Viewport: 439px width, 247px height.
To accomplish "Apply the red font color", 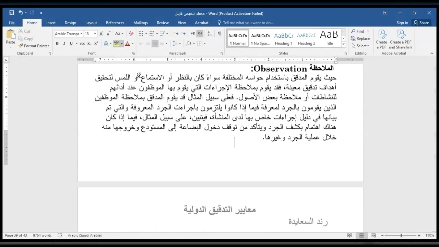I will [x=127, y=44].
